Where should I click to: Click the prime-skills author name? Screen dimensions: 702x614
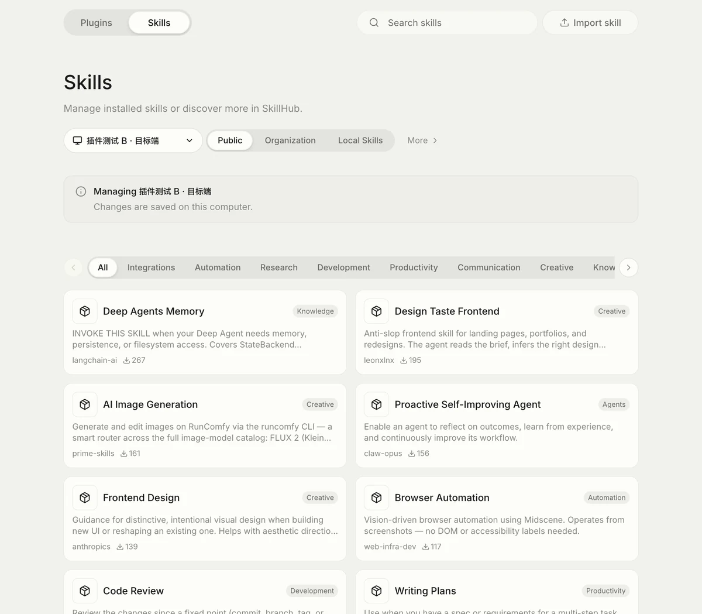coord(94,454)
